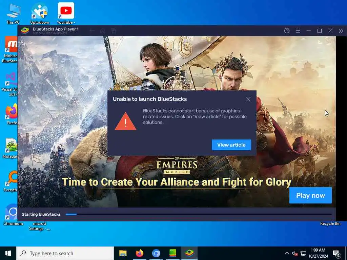This screenshot has height=260, width=347.
Task: Open the BlueStacks help question-mark icon
Action: click(x=287, y=31)
